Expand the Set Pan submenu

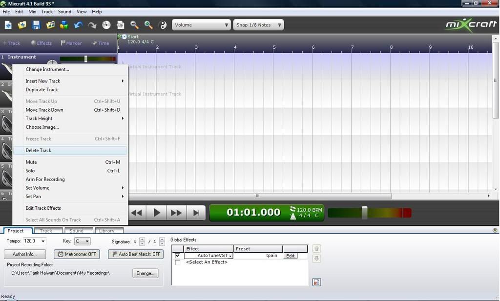70,197
